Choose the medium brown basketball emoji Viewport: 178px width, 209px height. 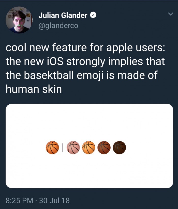pos(104,148)
